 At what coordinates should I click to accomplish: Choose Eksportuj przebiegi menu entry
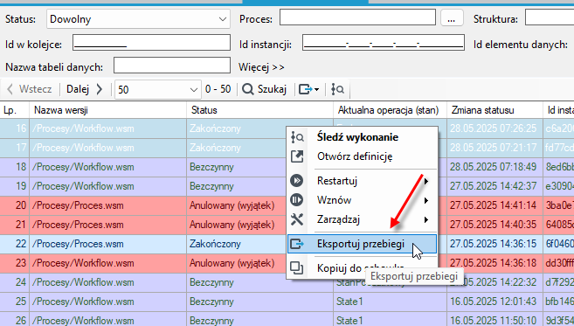click(x=361, y=244)
